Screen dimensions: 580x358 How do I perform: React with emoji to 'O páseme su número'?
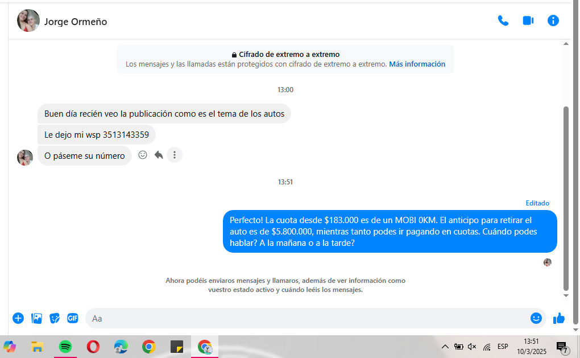click(x=143, y=155)
